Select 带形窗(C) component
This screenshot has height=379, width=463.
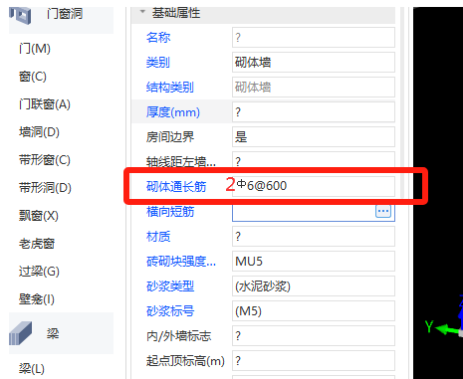45,160
